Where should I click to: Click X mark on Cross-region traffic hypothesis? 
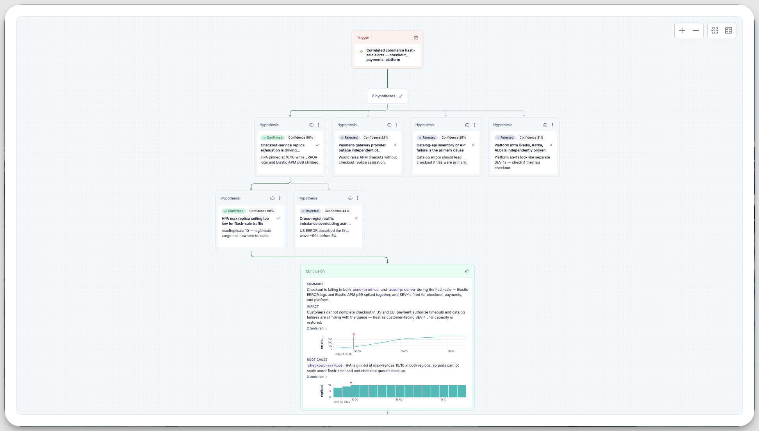pos(356,219)
